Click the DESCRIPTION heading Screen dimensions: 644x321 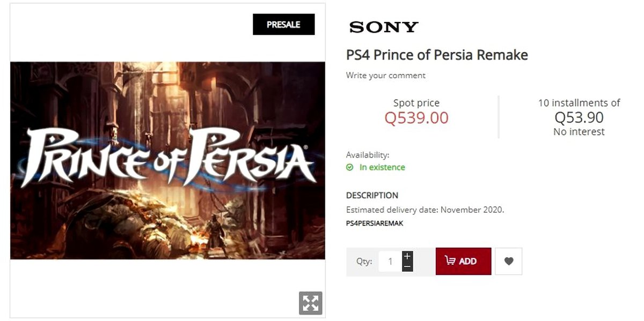[372, 195]
